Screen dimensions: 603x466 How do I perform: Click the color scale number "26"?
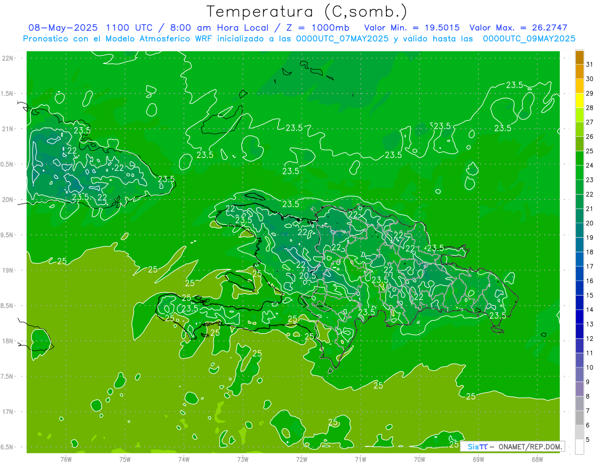pos(590,136)
